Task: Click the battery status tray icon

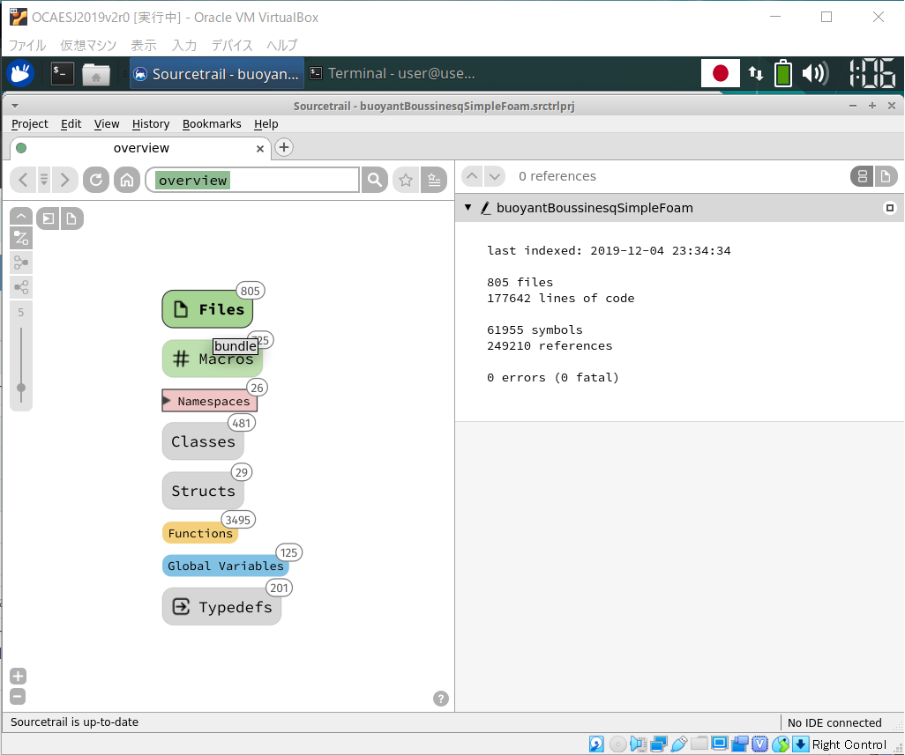Action: click(x=782, y=73)
